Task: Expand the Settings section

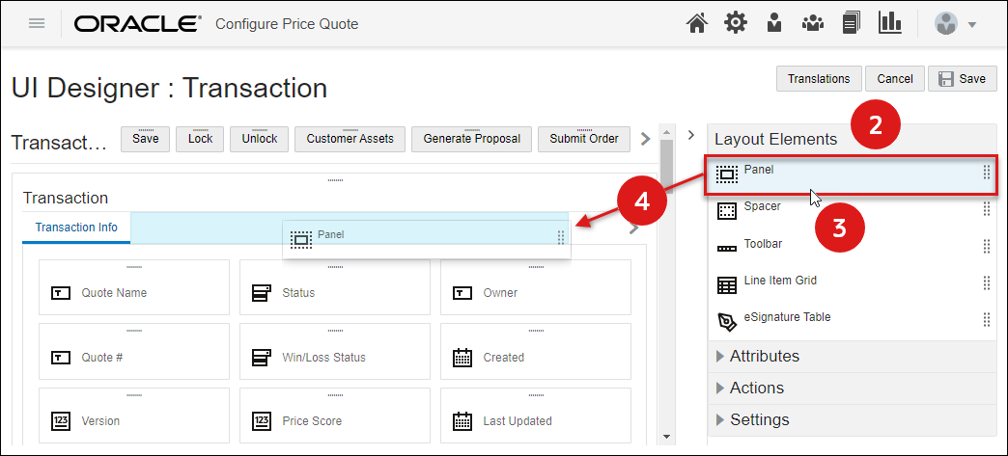Action: pos(759,419)
